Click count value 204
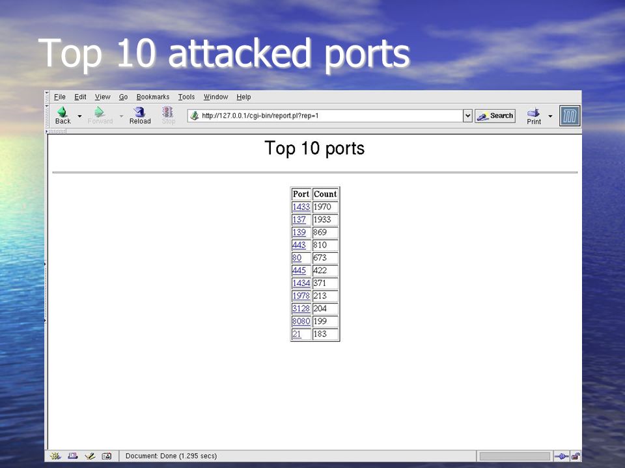The width and height of the screenshot is (625, 468). tap(320, 308)
